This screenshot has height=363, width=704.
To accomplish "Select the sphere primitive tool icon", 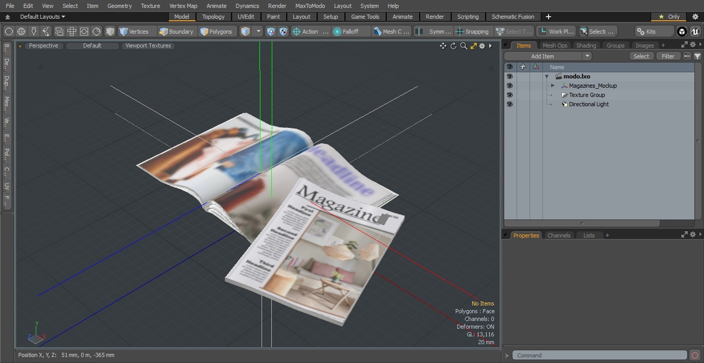I will pyautogui.click(x=9, y=32).
